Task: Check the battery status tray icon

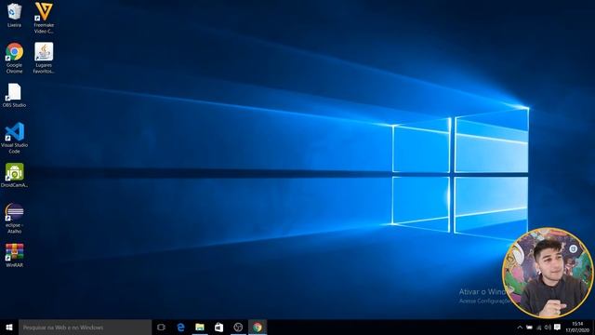Action: click(x=529, y=328)
